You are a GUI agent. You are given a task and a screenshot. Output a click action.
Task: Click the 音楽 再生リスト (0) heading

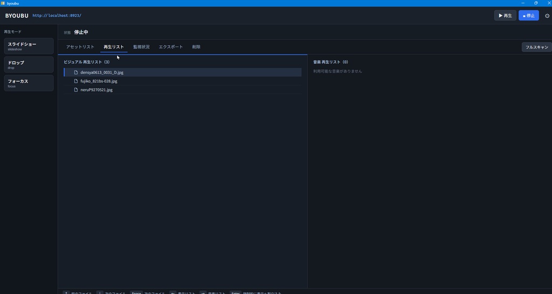[x=330, y=62]
